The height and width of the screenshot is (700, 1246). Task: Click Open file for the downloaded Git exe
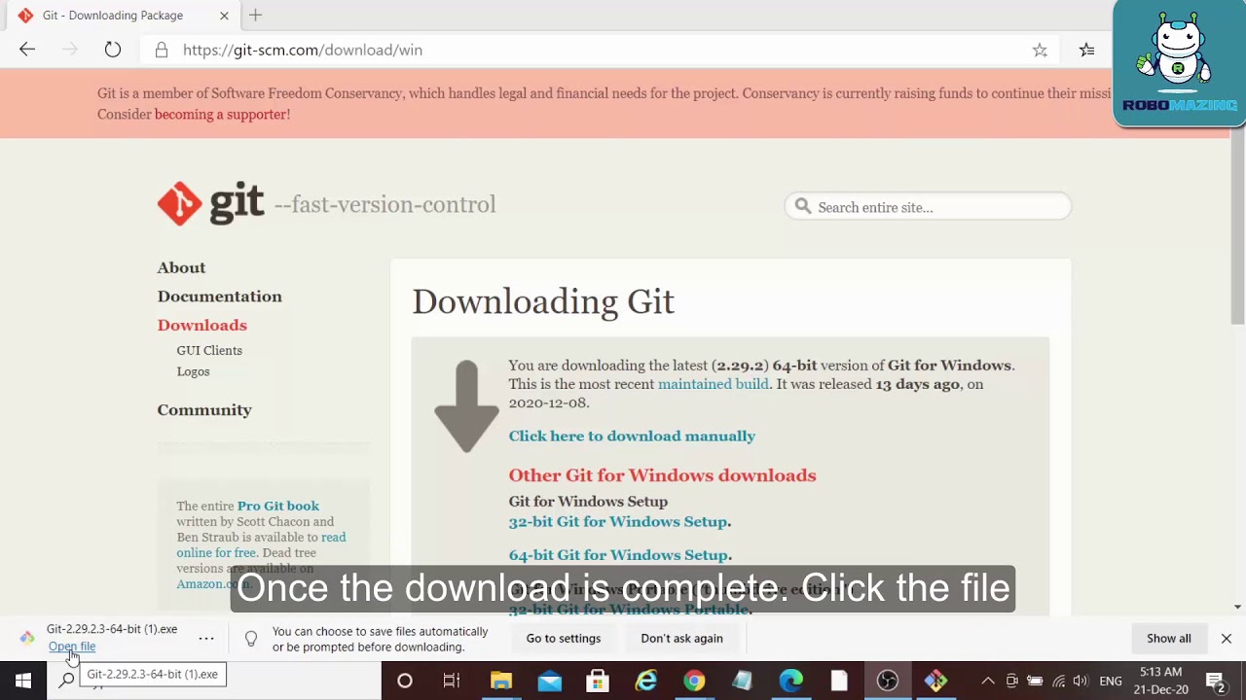tap(72, 647)
